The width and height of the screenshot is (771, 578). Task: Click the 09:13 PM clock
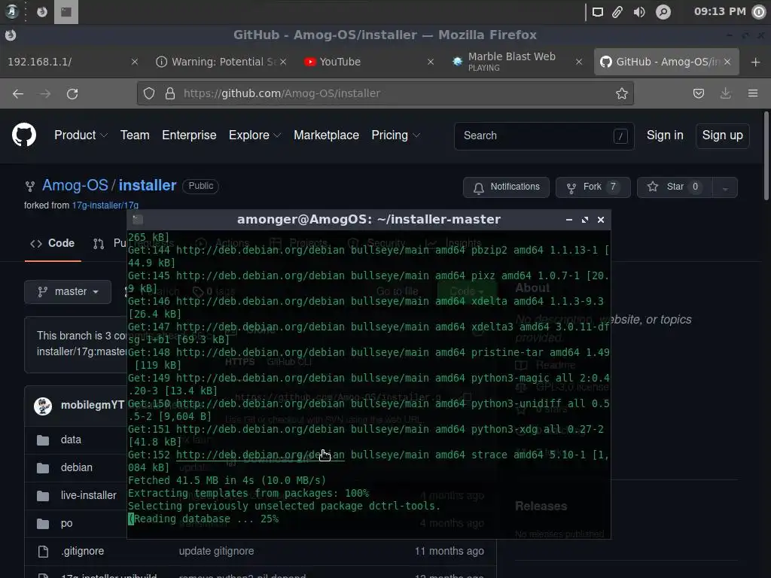pos(719,12)
